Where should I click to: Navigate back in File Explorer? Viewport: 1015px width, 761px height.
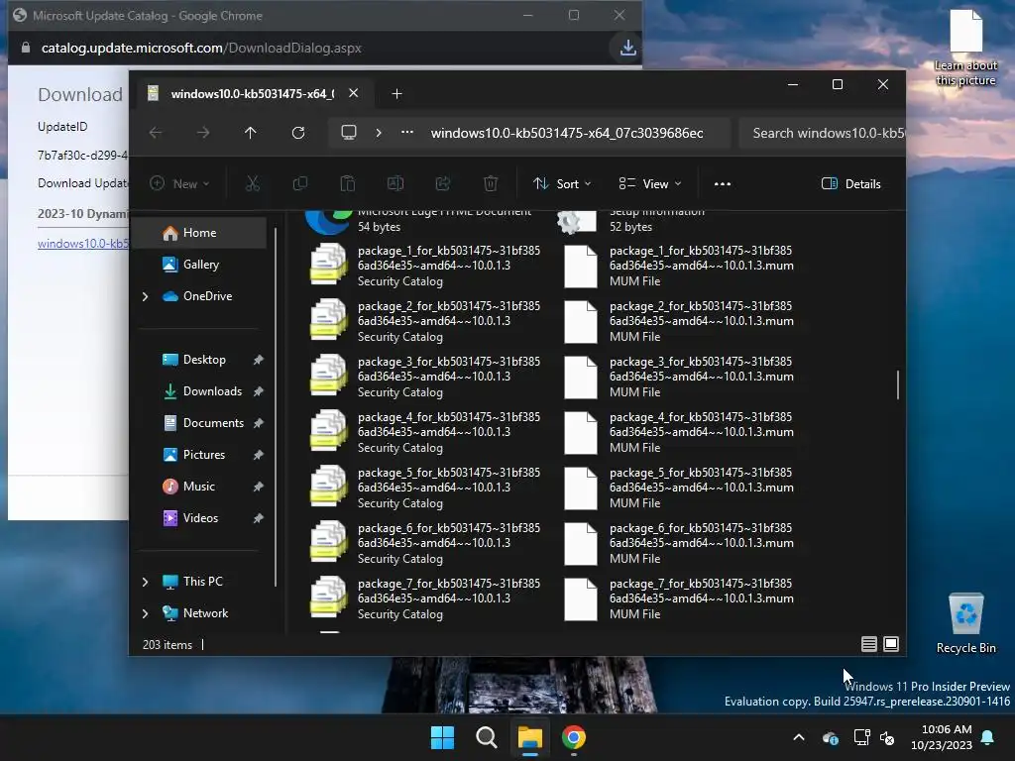point(156,133)
